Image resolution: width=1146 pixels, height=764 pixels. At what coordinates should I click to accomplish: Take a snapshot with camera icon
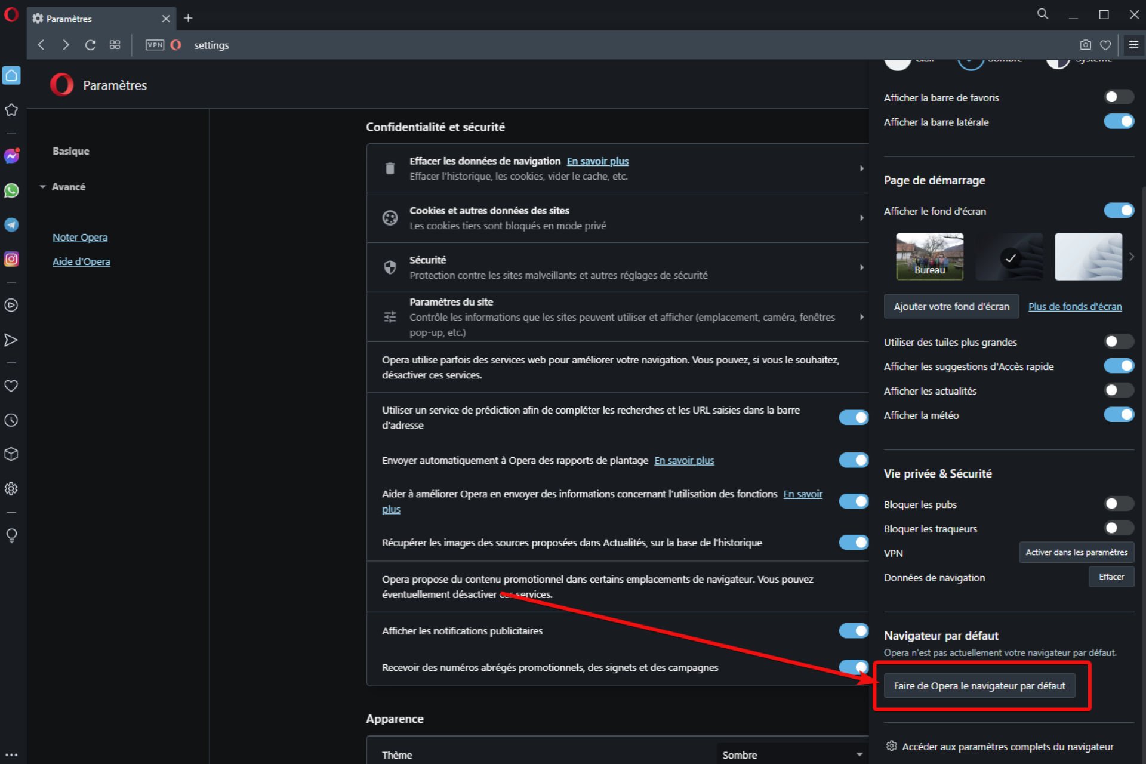click(x=1086, y=45)
